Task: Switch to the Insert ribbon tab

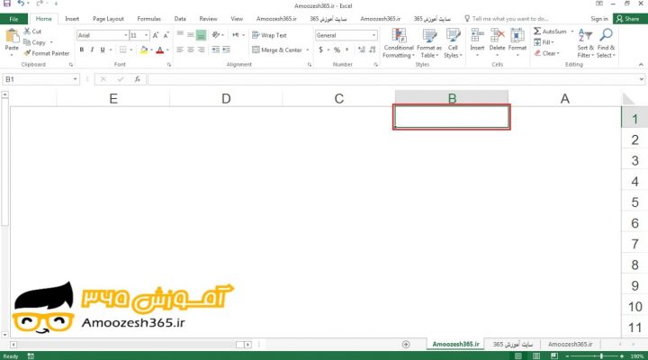Action: (72, 19)
